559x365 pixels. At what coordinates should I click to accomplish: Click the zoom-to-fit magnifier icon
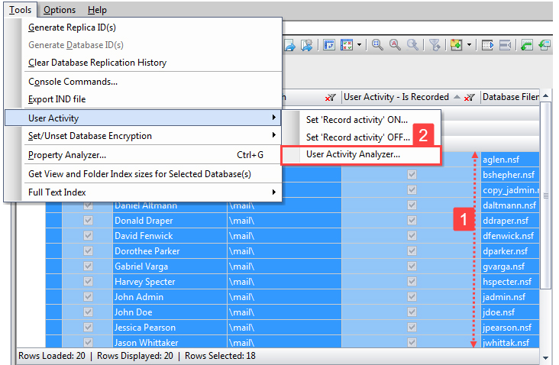377,45
